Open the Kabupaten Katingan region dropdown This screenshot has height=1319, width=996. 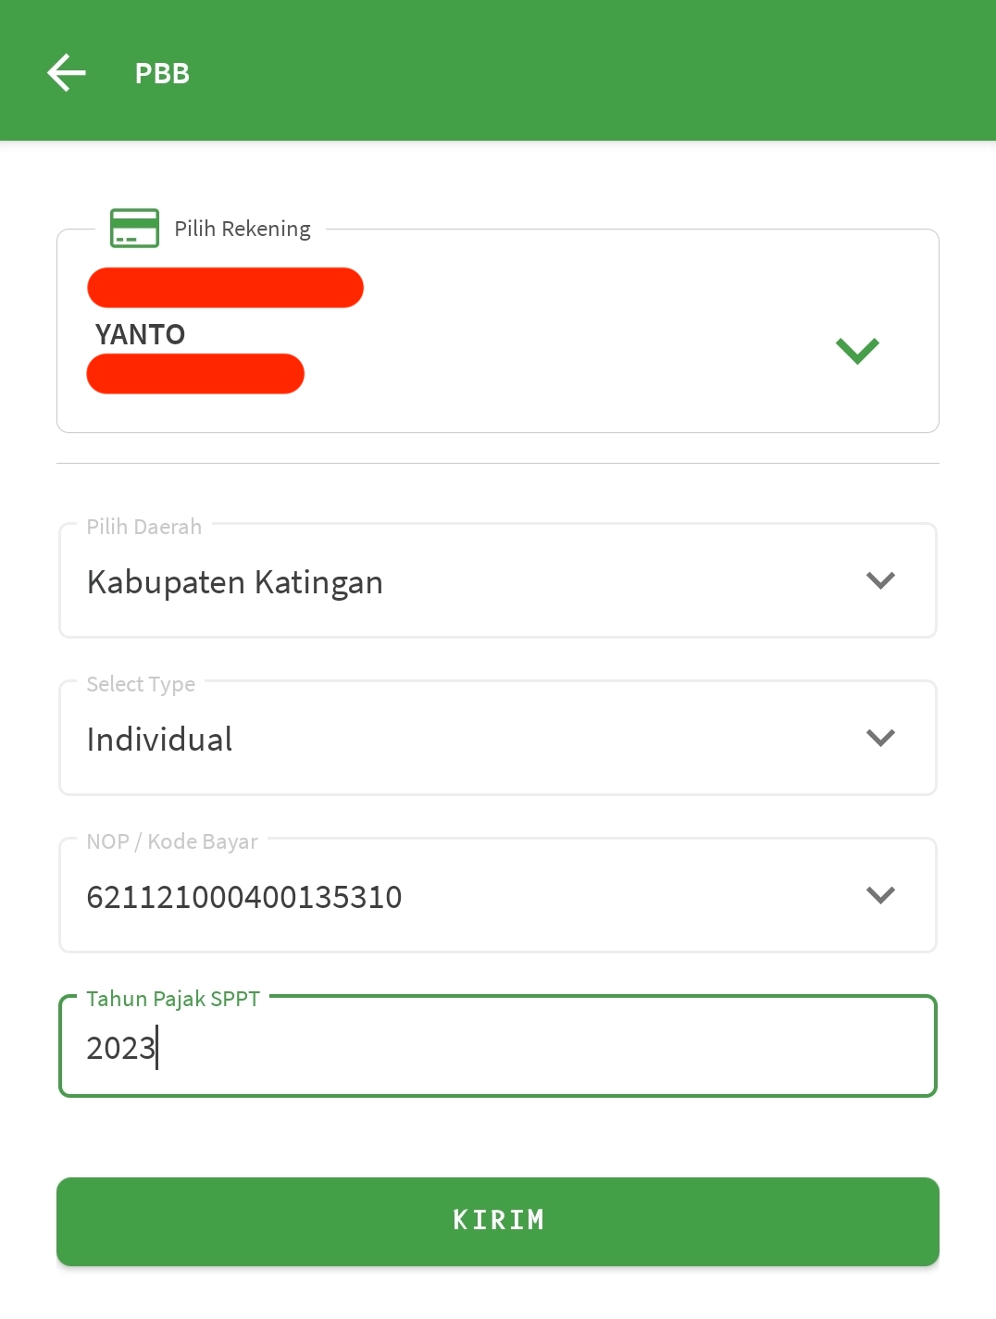497,580
